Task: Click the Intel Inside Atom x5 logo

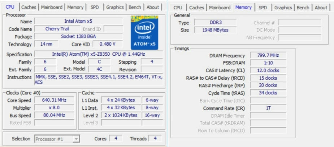Action: point(144,32)
